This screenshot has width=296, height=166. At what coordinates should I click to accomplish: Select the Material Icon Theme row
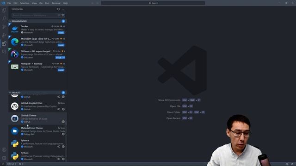click(x=37, y=131)
